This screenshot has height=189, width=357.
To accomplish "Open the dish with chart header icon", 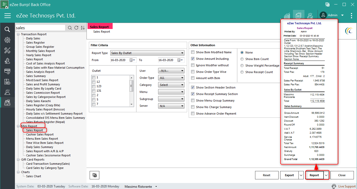I will [310, 16].
